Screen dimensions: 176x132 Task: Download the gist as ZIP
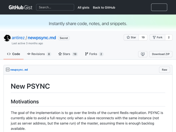[161, 54]
